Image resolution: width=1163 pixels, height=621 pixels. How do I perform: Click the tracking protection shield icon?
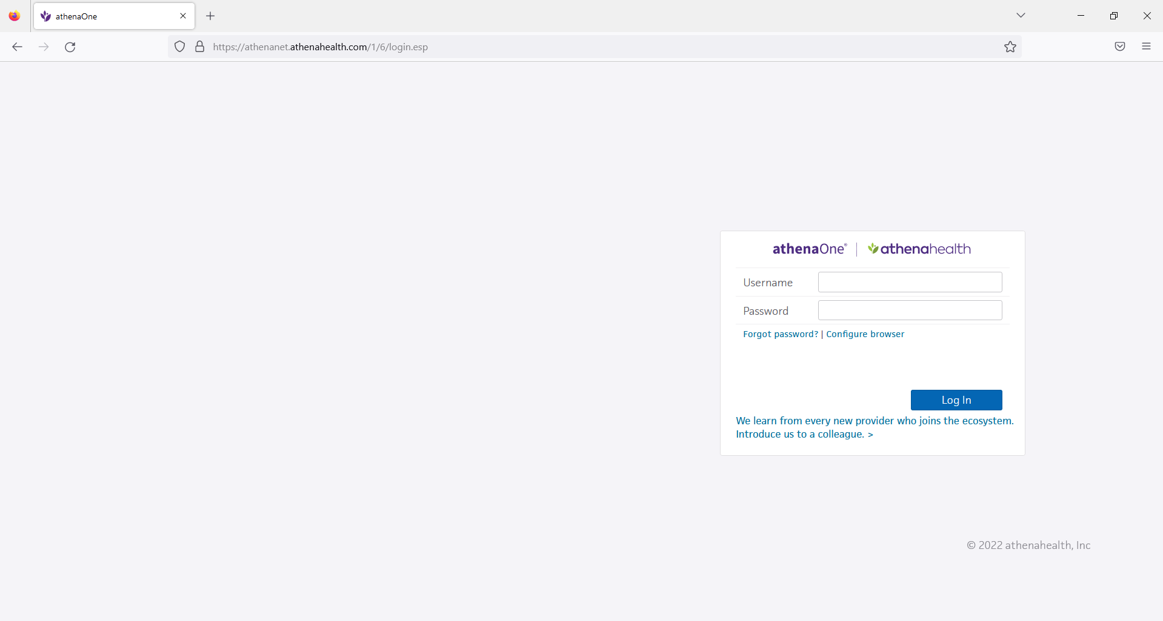(x=179, y=46)
